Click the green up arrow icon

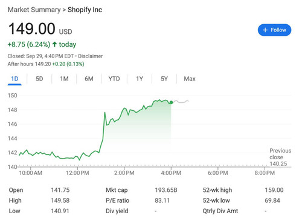pos(54,44)
